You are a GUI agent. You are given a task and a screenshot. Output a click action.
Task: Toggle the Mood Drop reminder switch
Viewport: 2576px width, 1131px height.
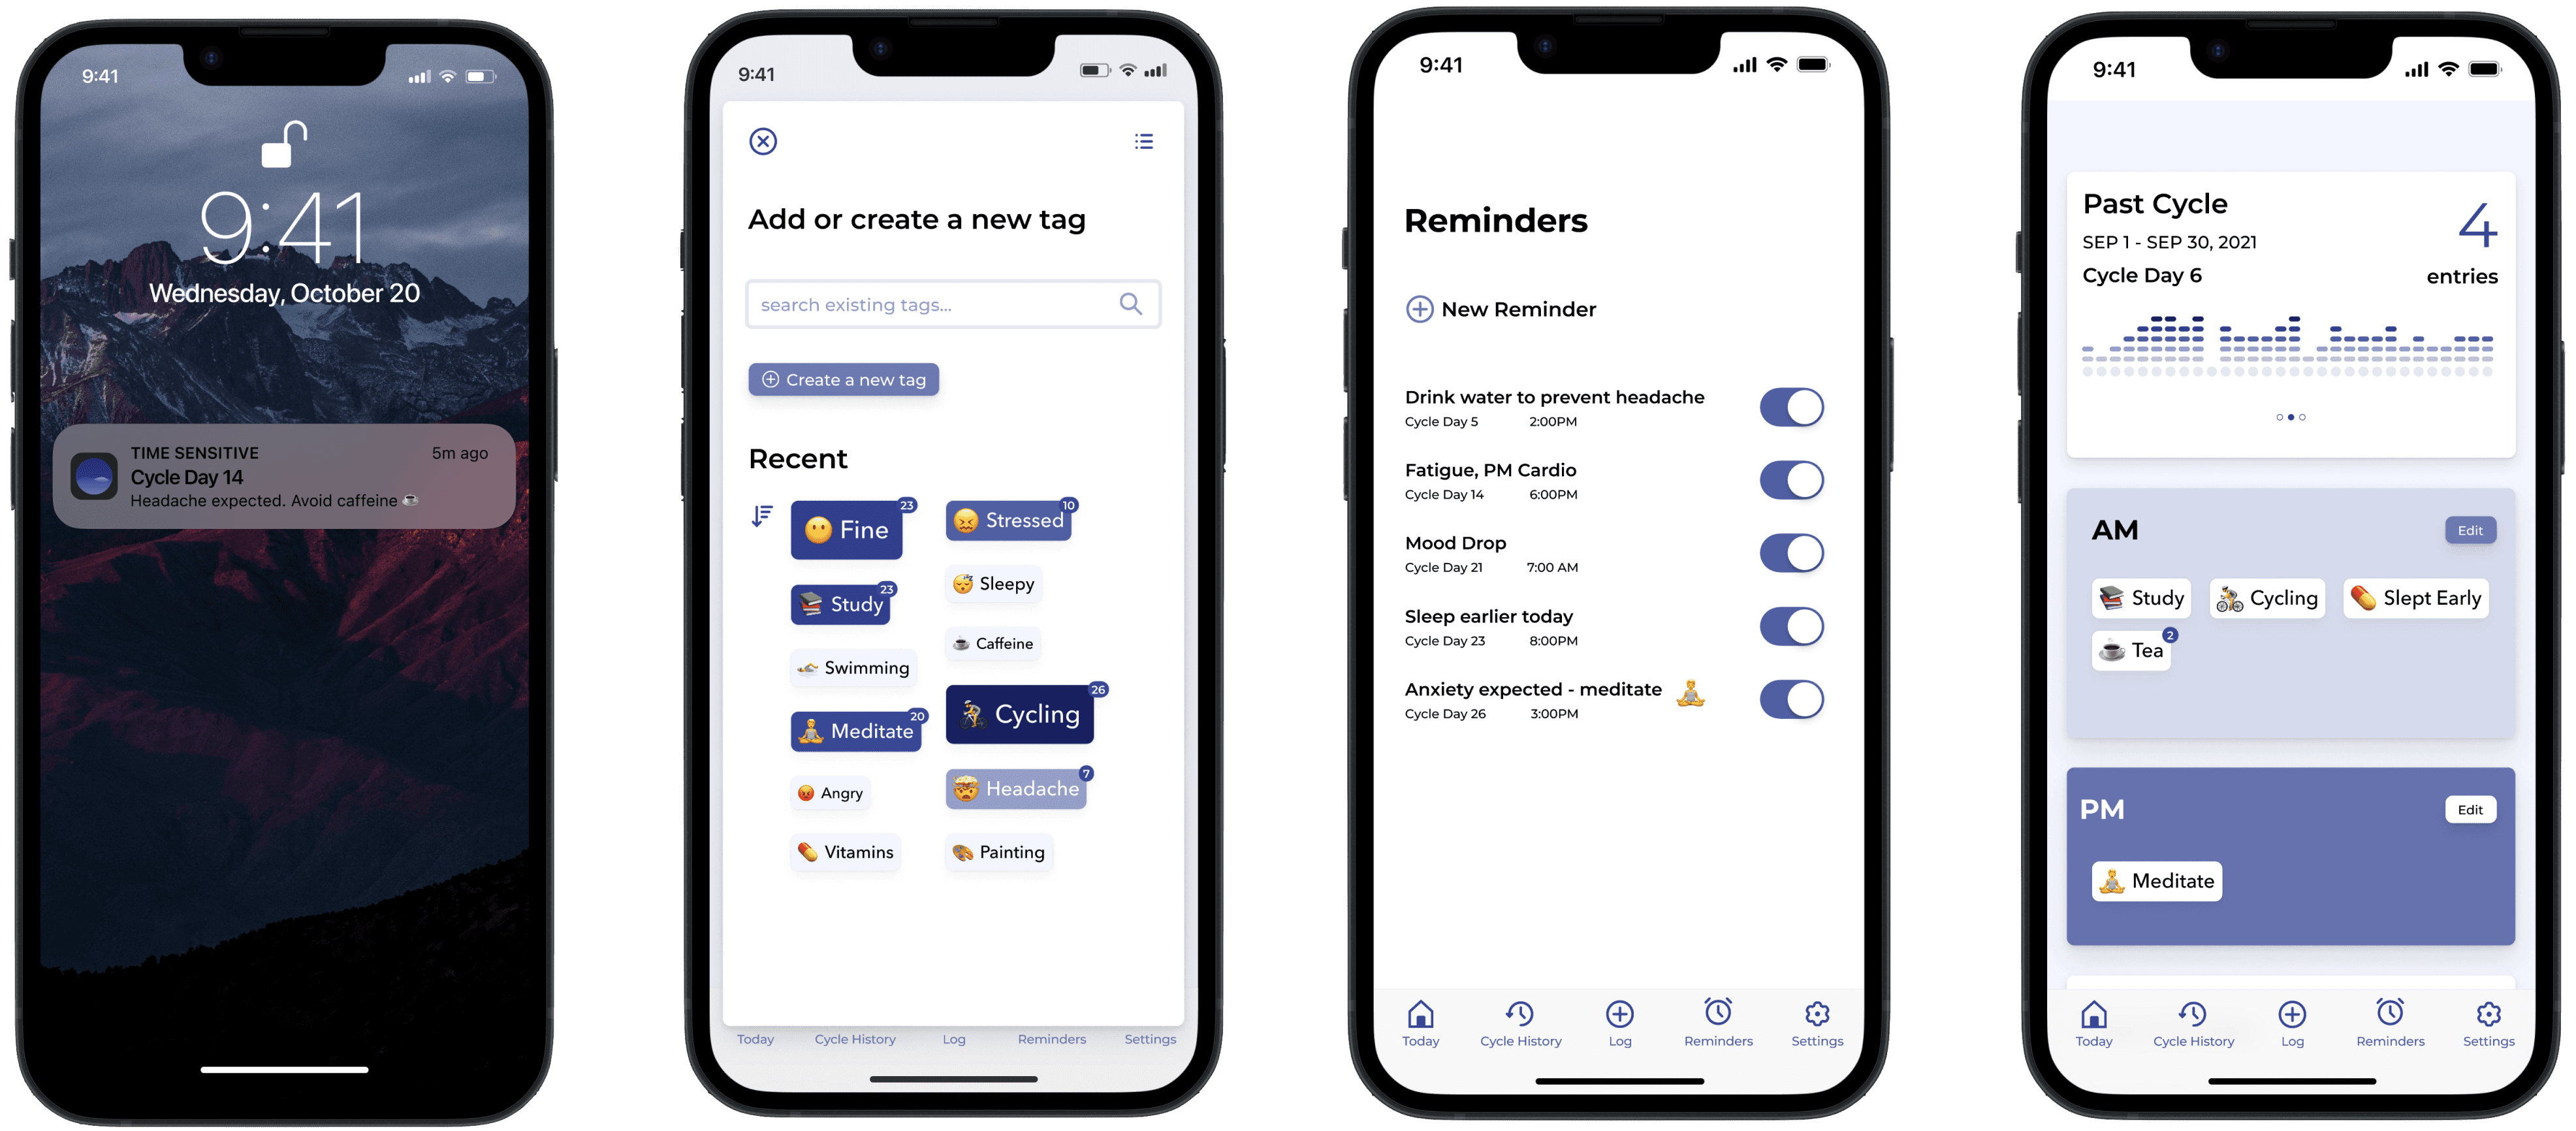coord(1792,550)
